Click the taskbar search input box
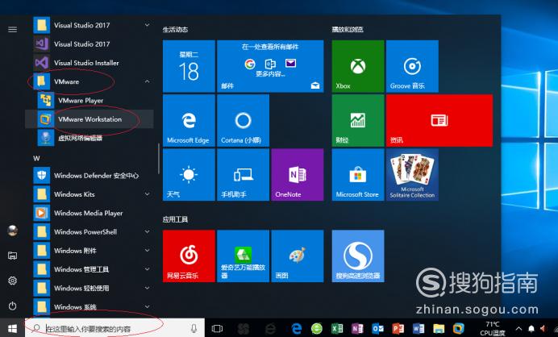Viewport: 558px width, 337px height. [x=115, y=328]
